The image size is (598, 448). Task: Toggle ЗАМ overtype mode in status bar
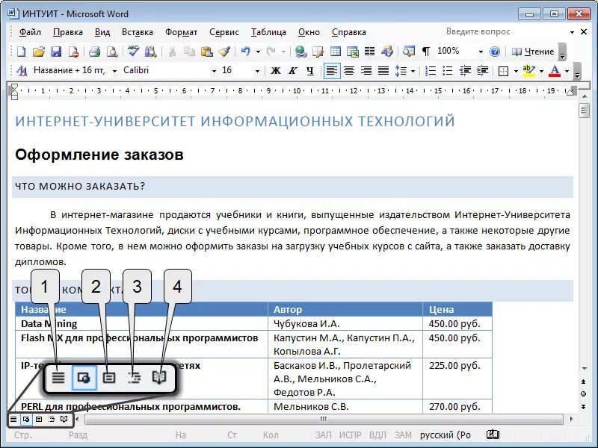point(403,435)
